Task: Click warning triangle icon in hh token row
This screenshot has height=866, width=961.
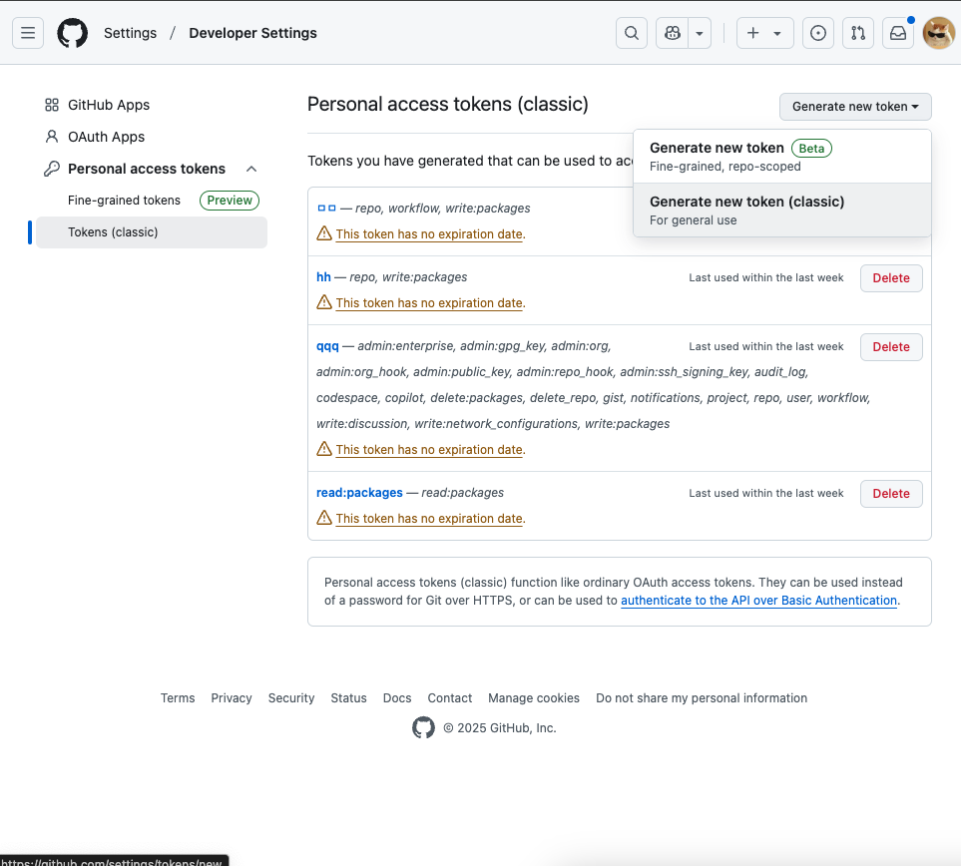Action: (324, 302)
